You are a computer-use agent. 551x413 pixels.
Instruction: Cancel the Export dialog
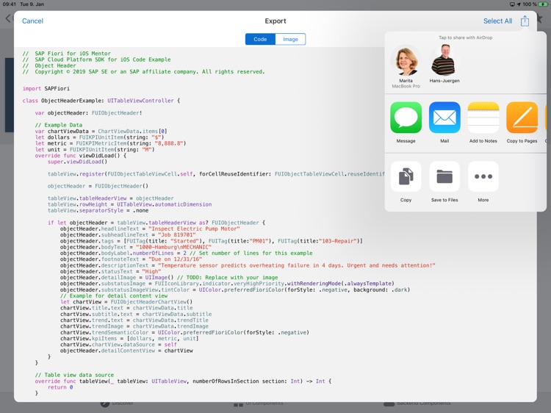(32, 21)
